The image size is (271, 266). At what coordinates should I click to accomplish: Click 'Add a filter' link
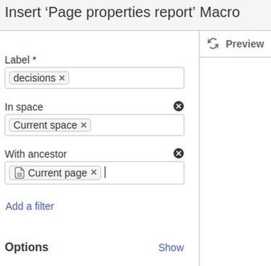coord(30,206)
